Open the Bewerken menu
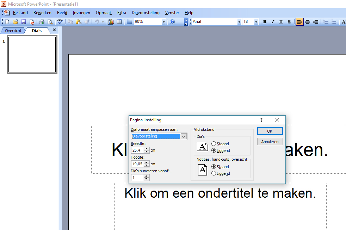 (x=42, y=13)
